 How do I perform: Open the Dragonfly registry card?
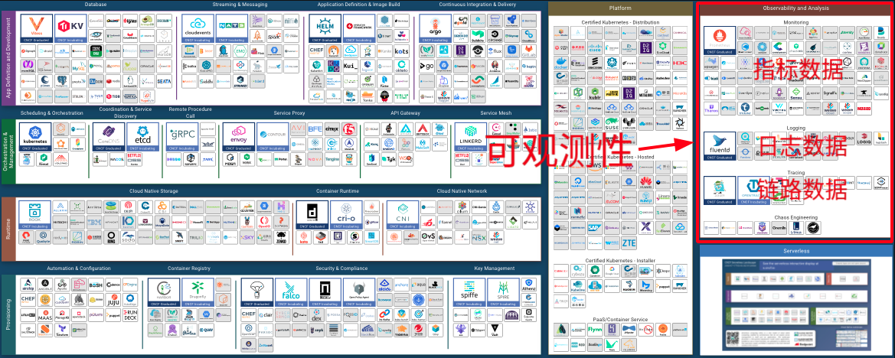click(x=198, y=292)
